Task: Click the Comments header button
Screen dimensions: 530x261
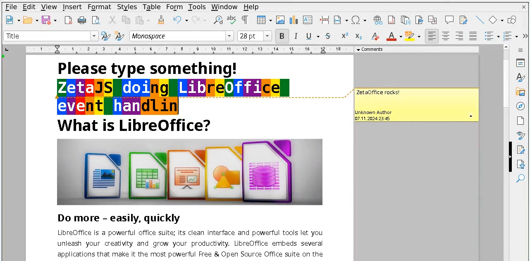Action: pos(369,49)
